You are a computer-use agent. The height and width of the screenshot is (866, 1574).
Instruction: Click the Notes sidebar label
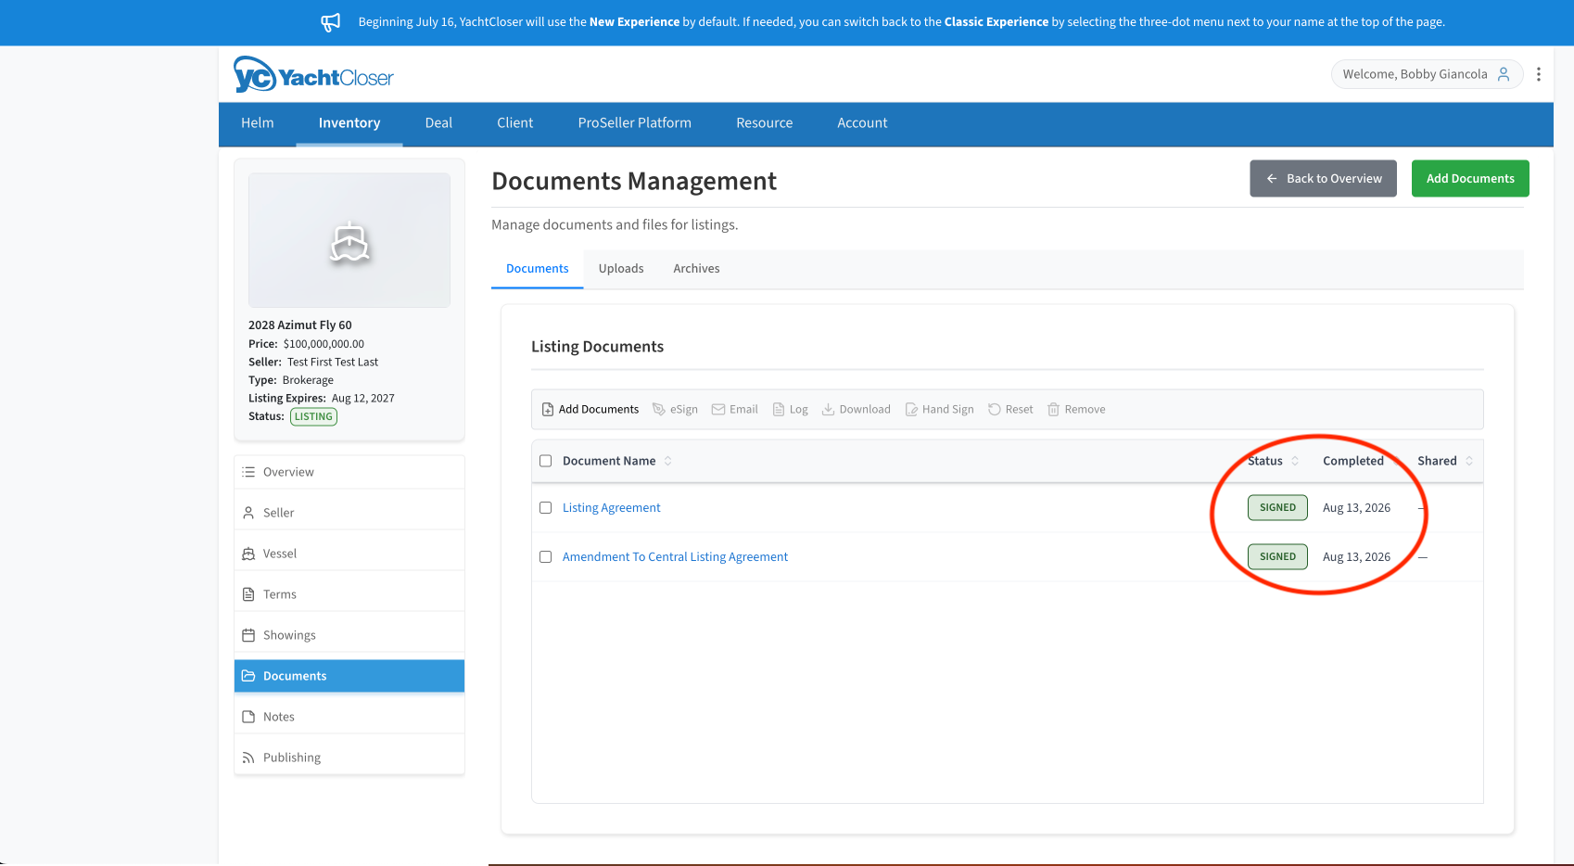tap(279, 717)
